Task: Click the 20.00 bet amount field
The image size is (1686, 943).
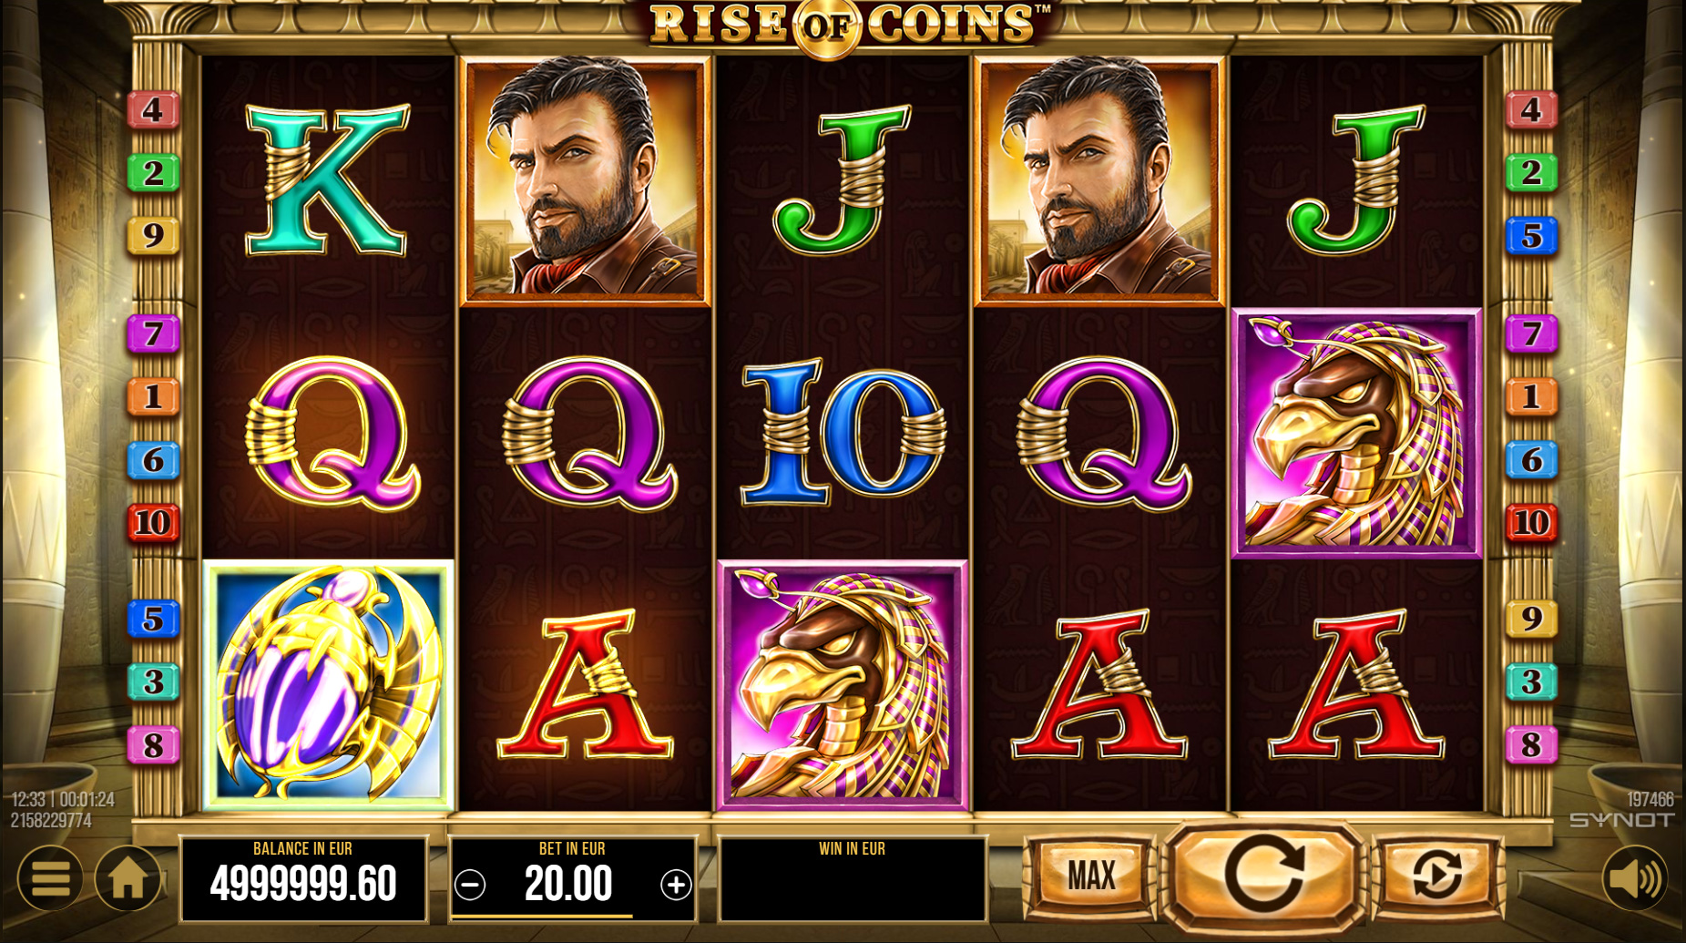Action: [x=569, y=884]
